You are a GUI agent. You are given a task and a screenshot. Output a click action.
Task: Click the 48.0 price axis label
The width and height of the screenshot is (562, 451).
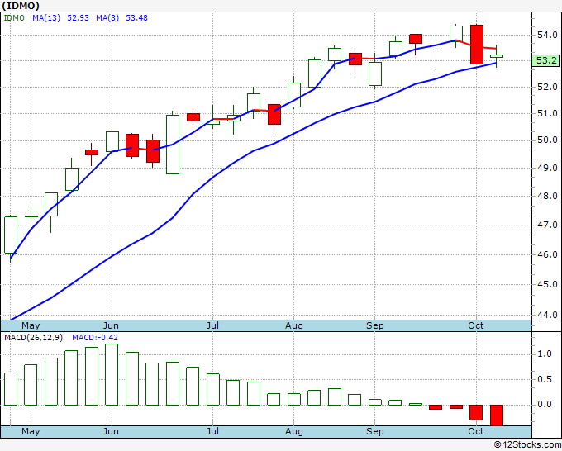pyautogui.click(x=547, y=197)
